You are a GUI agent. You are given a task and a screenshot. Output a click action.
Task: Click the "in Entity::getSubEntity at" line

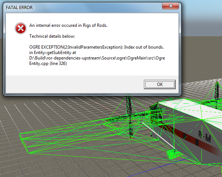pos(52,53)
